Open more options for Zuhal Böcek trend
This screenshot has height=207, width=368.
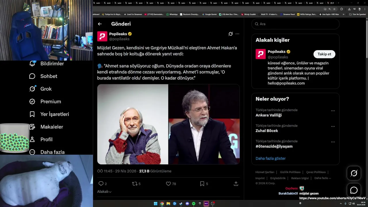point(333,126)
